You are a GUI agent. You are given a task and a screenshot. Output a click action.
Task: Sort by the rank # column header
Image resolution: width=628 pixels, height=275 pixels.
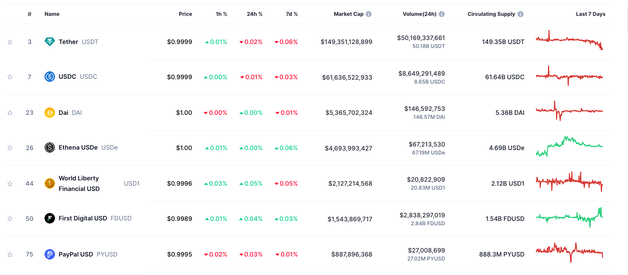(x=30, y=14)
